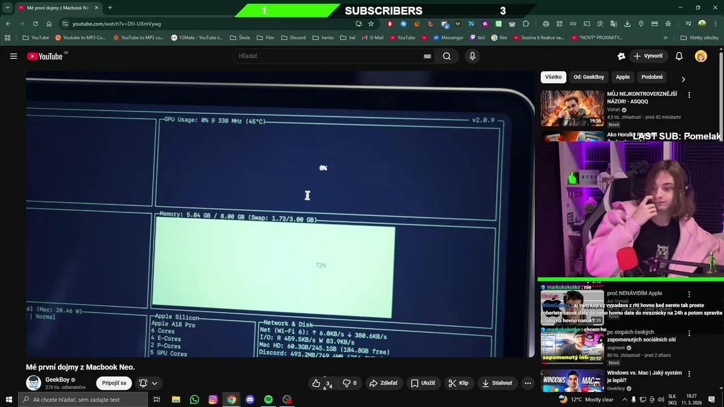
Task: Toggle notification bell for GeekBoy channel
Action: pyautogui.click(x=143, y=383)
